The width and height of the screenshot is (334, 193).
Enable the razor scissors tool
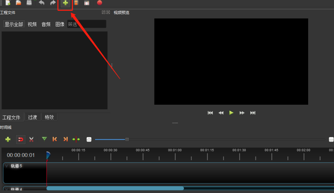(31, 139)
